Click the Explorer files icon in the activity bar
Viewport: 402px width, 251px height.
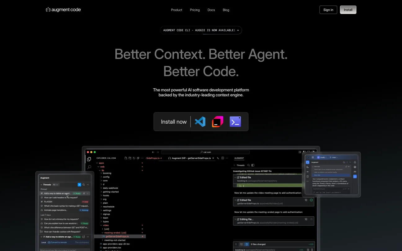(x=89, y=159)
